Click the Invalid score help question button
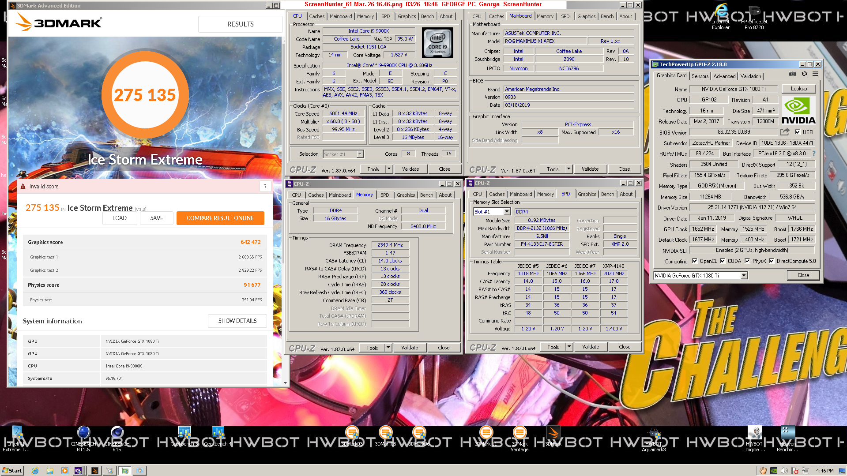 [265, 186]
